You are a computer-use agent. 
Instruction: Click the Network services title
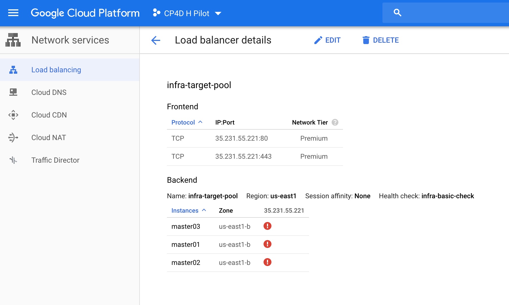tap(70, 40)
